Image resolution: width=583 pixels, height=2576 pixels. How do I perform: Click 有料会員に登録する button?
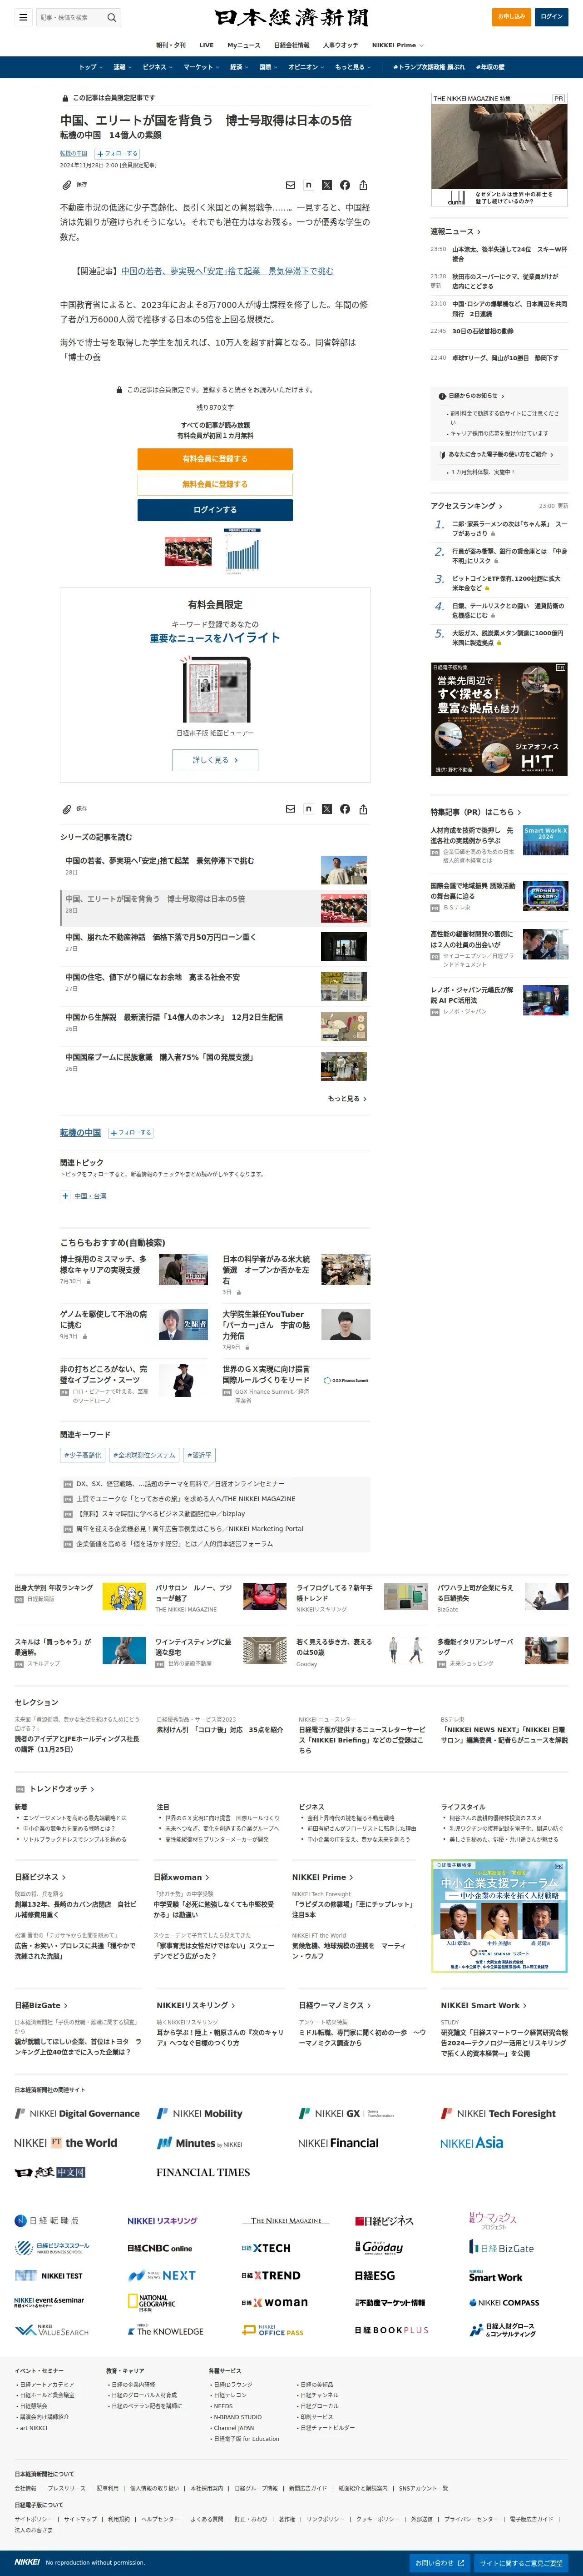[215, 458]
